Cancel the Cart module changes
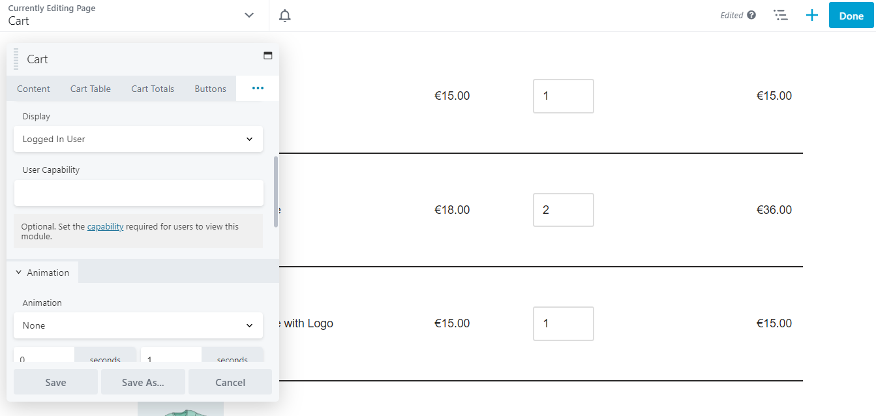The width and height of the screenshot is (876, 416). 230,381
